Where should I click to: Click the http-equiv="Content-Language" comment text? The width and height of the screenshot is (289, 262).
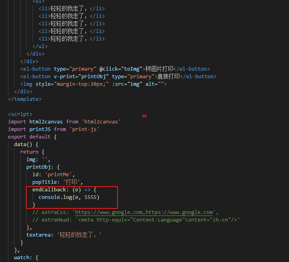tap(141, 220)
